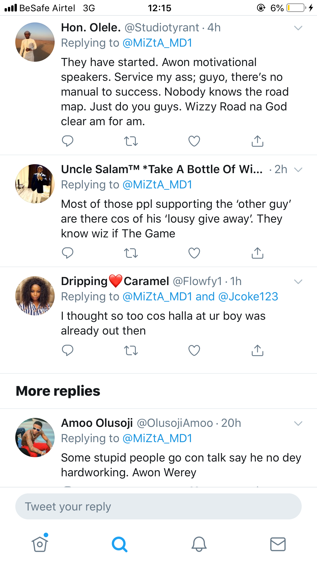Open Dripping Caramel's profile picture

(x=35, y=296)
